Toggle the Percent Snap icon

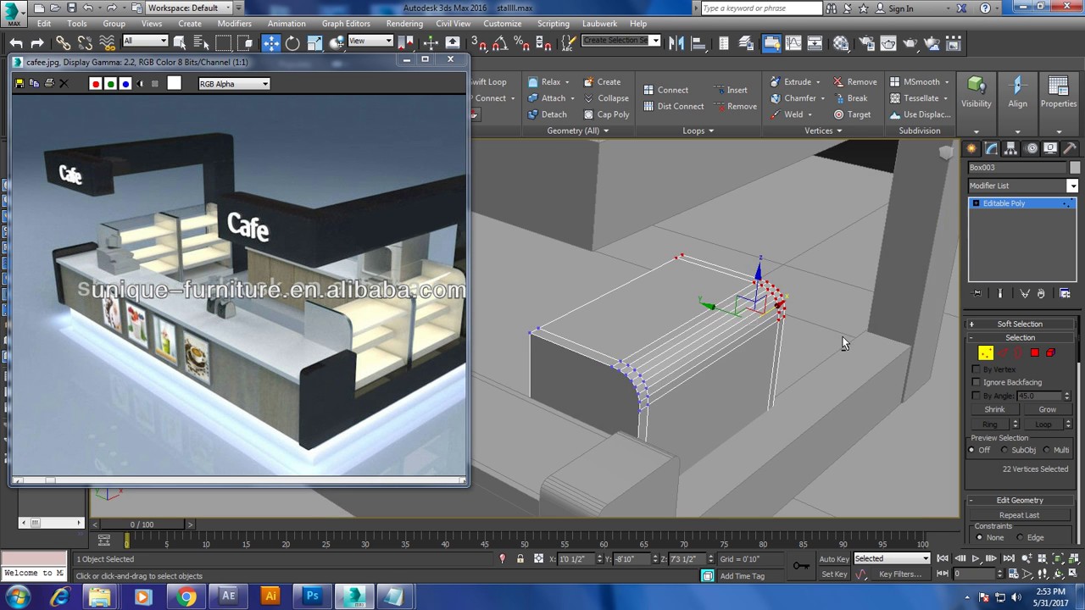click(x=522, y=42)
